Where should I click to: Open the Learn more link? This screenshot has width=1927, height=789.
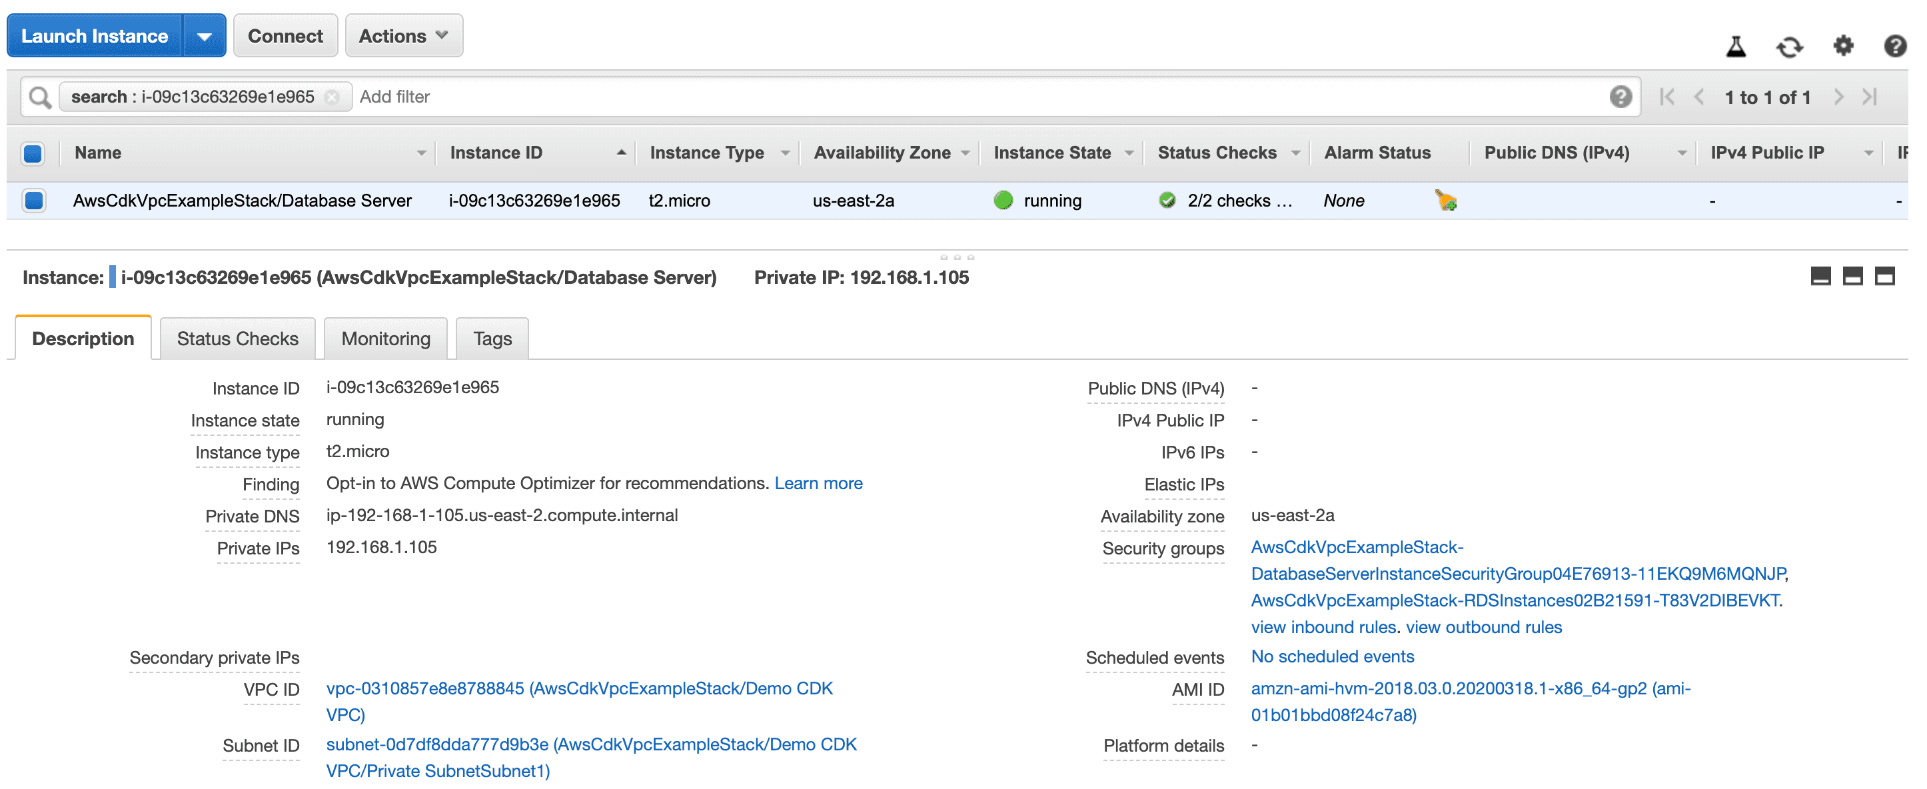point(818,484)
